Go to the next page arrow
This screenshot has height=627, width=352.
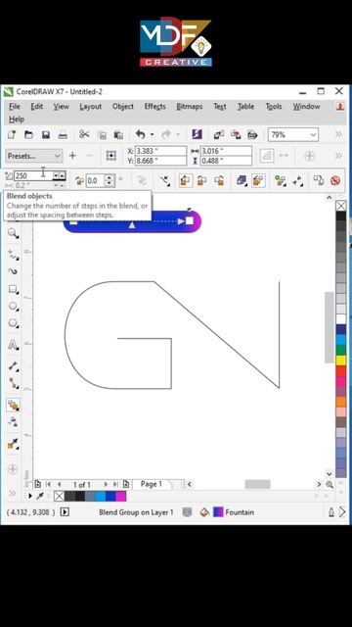(x=106, y=484)
